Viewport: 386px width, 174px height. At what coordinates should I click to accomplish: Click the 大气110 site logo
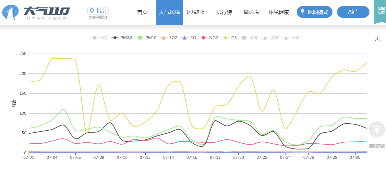[36, 13]
